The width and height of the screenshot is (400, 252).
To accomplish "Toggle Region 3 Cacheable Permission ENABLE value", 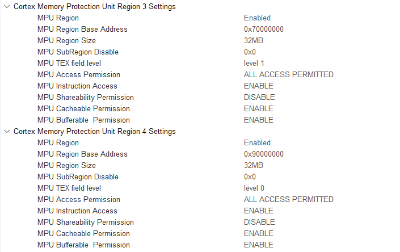I will coord(258,109).
